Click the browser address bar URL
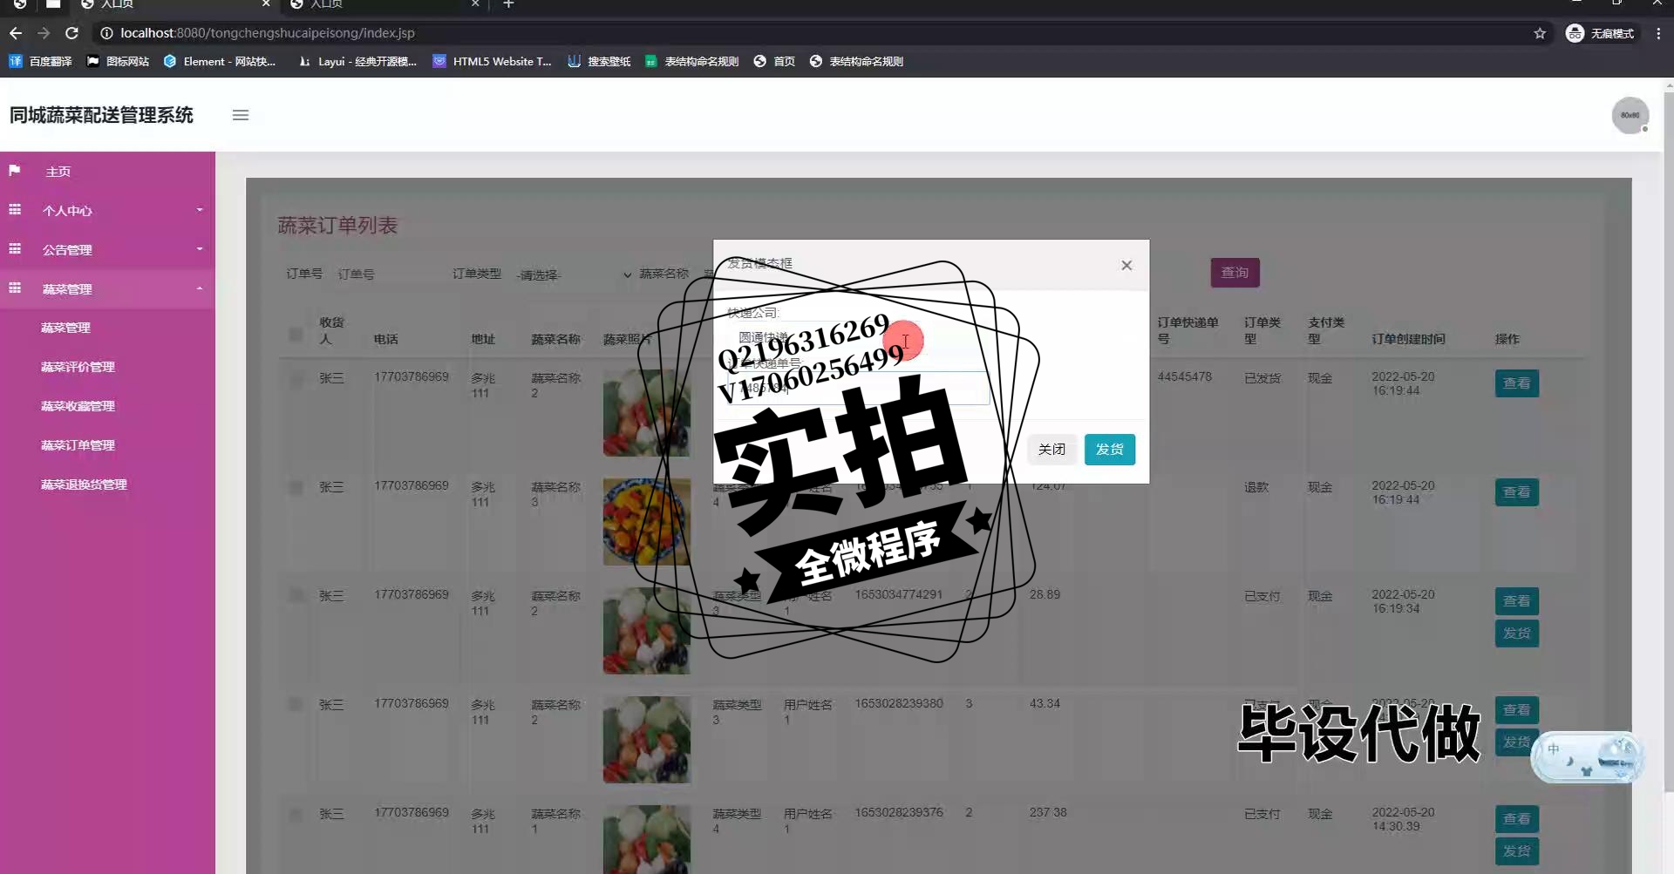1674x874 pixels. coord(267,33)
